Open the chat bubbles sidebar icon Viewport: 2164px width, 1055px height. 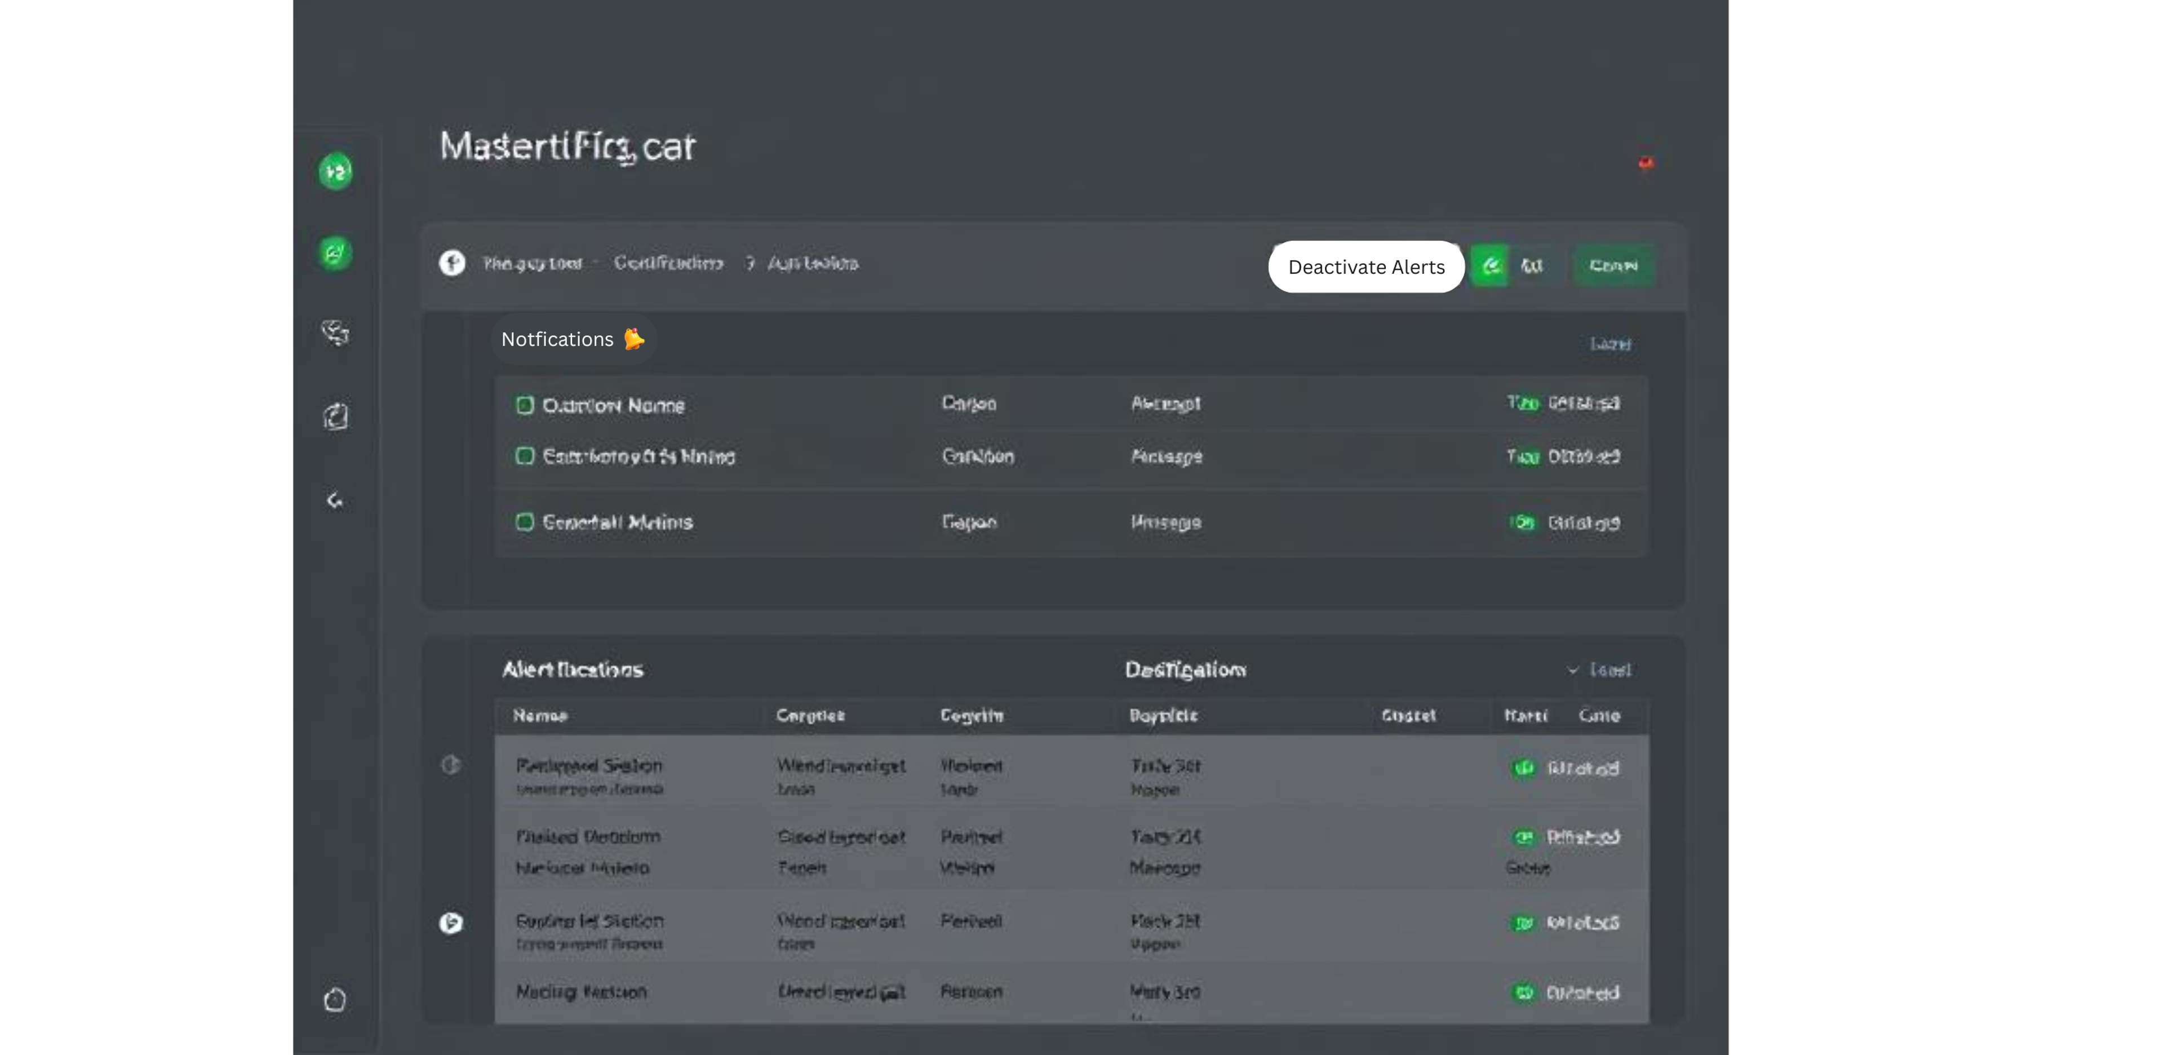click(335, 333)
